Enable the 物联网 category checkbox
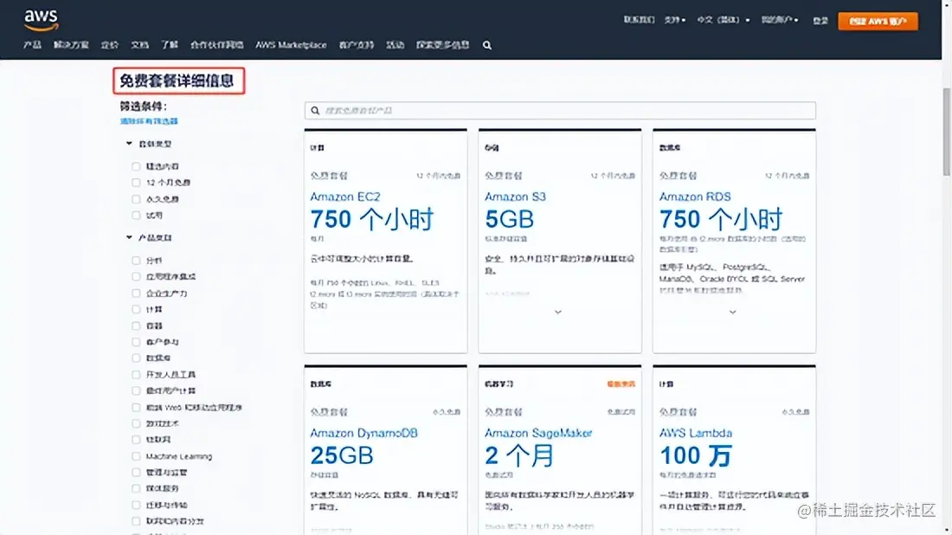The height and width of the screenshot is (535, 952). pos(136,440)
